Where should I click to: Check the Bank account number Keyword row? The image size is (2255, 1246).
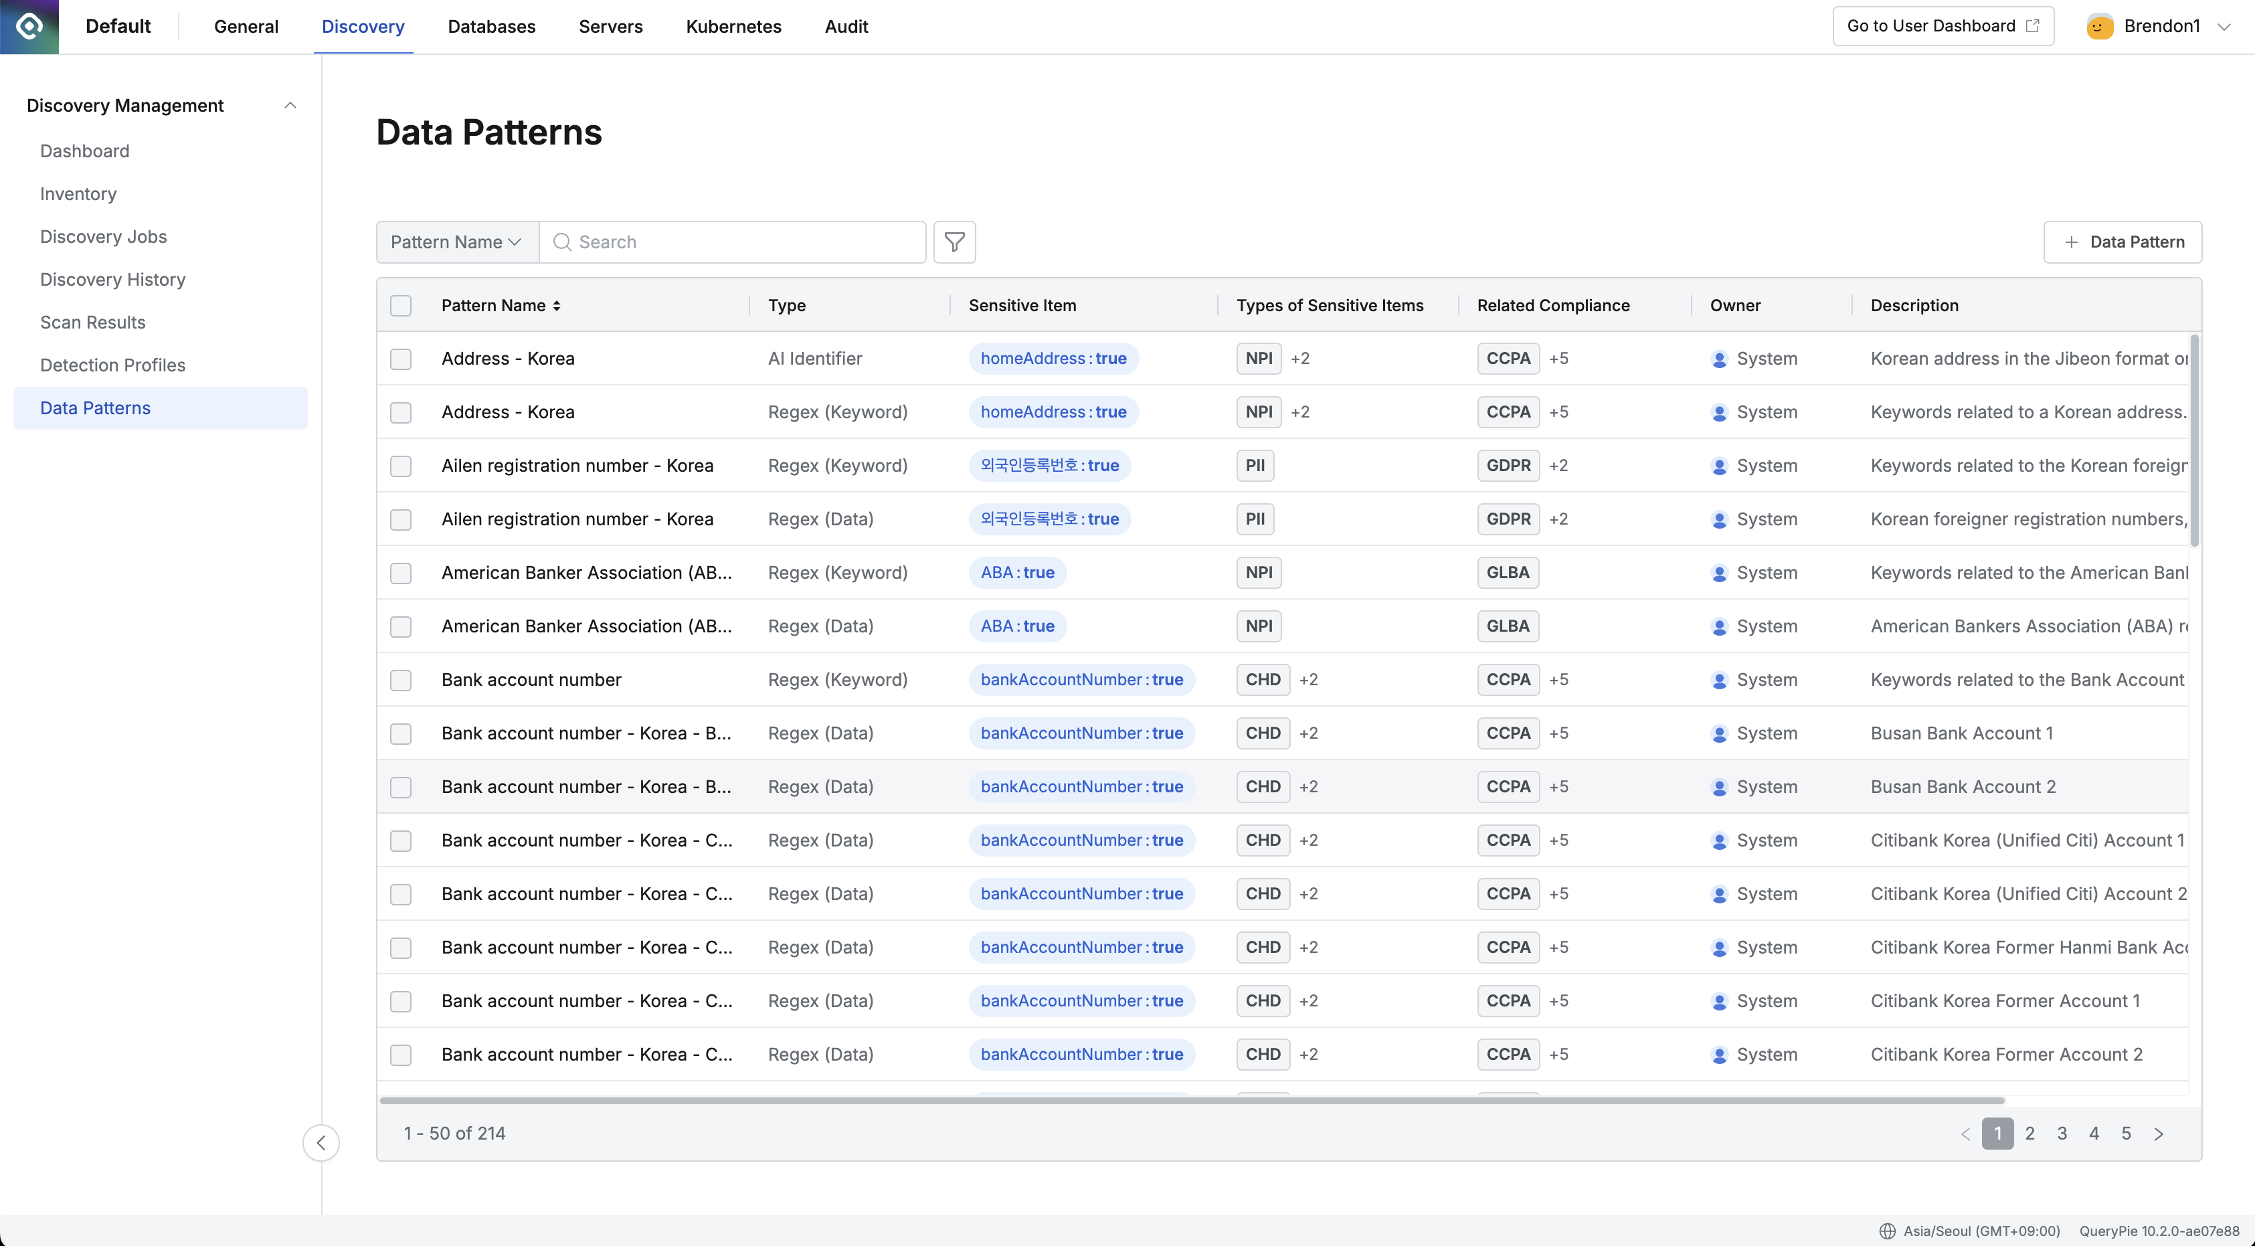click(x=401, y=681)
